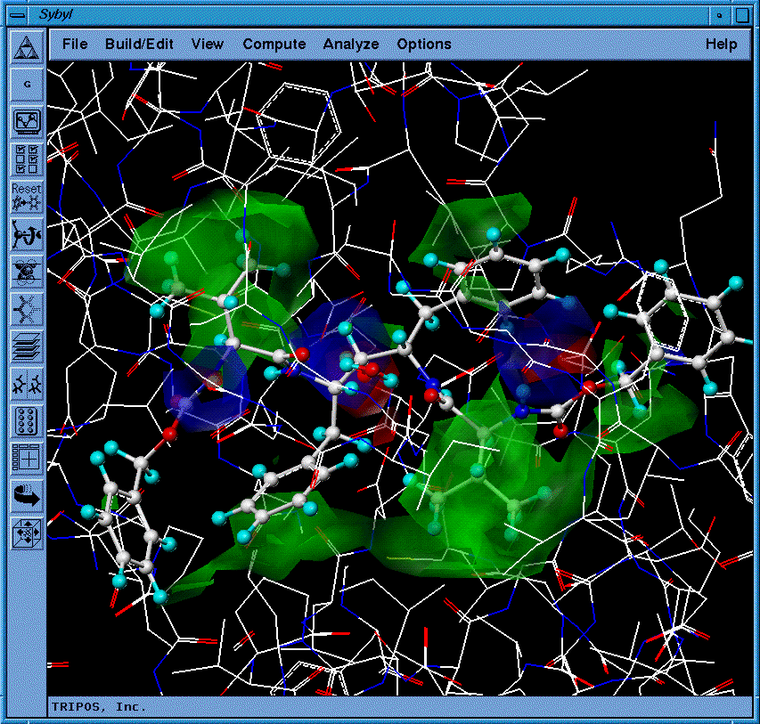
Task: Click the curved arrow icon
Action: pos(27,496)
